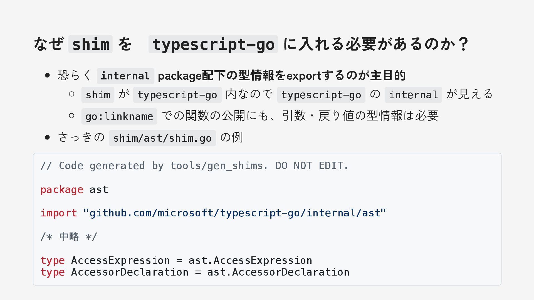Click the red "import" keyword in the code
534x300 pixels.
click(59, 213)
